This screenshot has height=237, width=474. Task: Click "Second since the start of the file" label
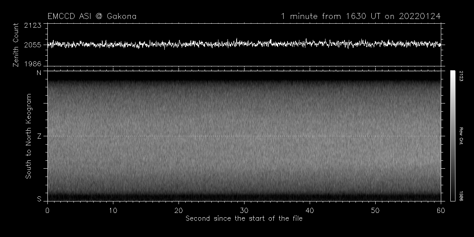click(x=244, y=218)
